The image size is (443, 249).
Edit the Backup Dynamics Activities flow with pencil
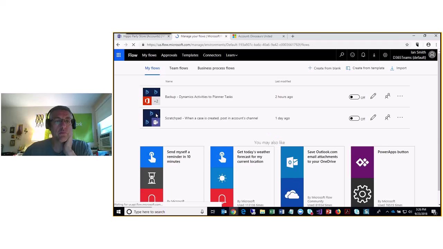coord(373,96)
